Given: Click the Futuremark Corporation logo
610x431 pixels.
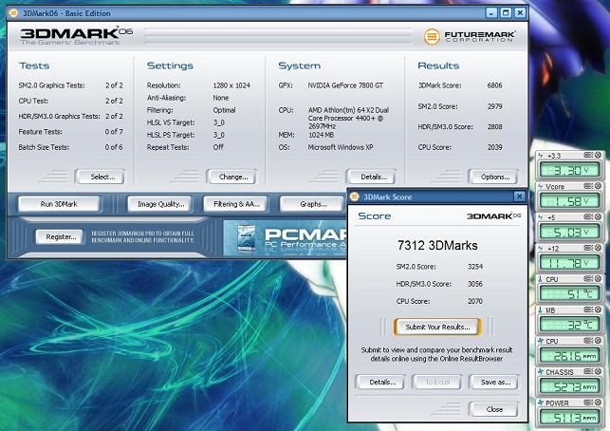Looking at the screenshot, I should 471,36.
